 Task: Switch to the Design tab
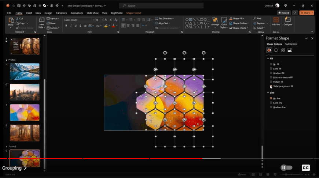click(x=48, y=13)
